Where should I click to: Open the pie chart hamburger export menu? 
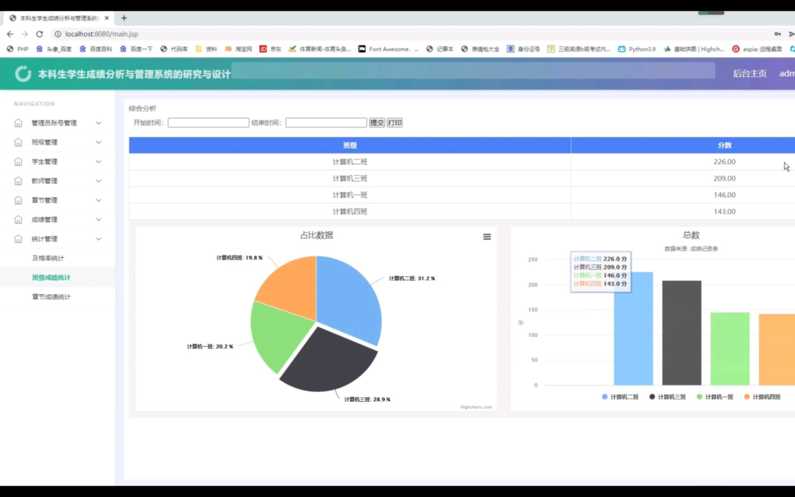487,237
